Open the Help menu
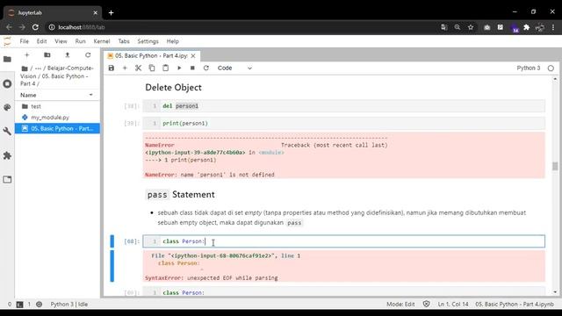Image resolution: width=562 pixels, height=316 pixels. pyautogui.click(x=172, y=41)
